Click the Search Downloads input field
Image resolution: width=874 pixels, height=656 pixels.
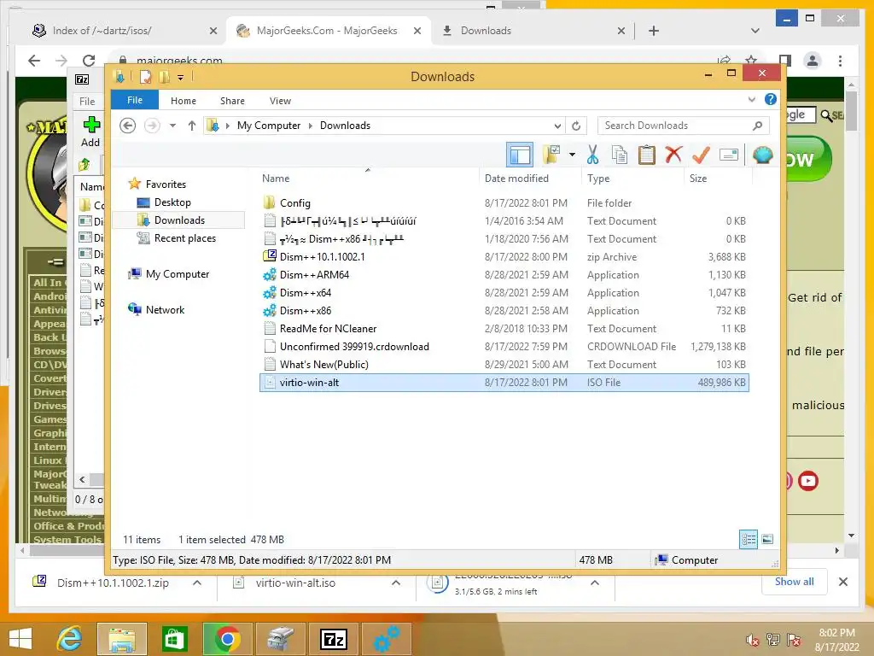(x=684, y=126)
